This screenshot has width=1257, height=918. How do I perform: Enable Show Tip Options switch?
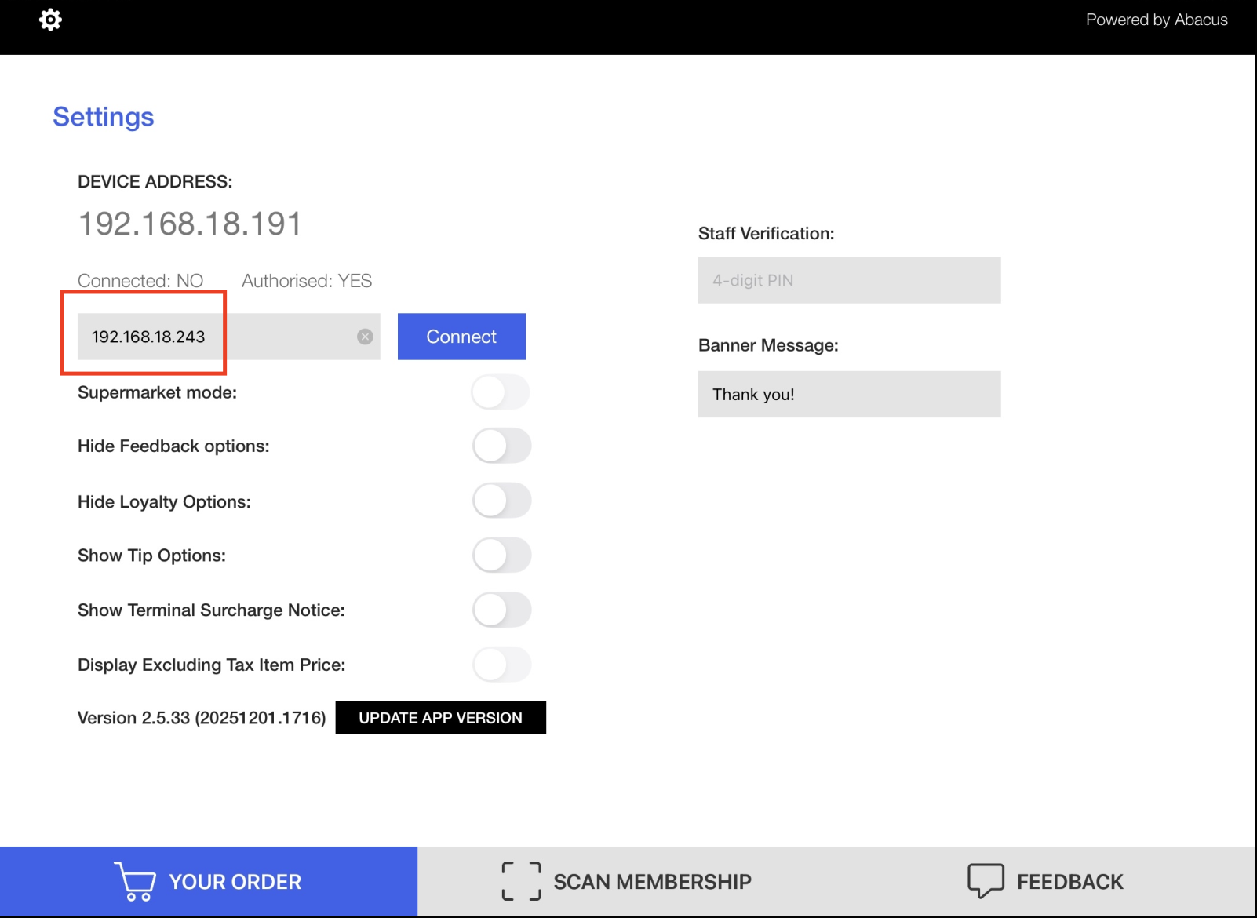coord(501,555)
